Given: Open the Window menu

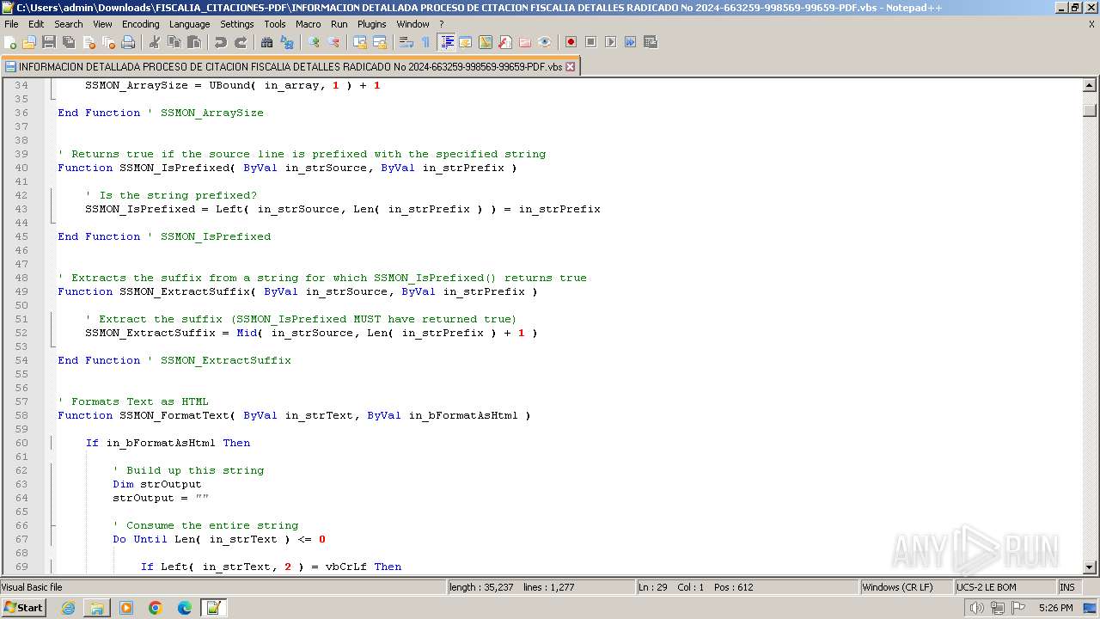Looking at the screenshot, I should coord(413,24).
